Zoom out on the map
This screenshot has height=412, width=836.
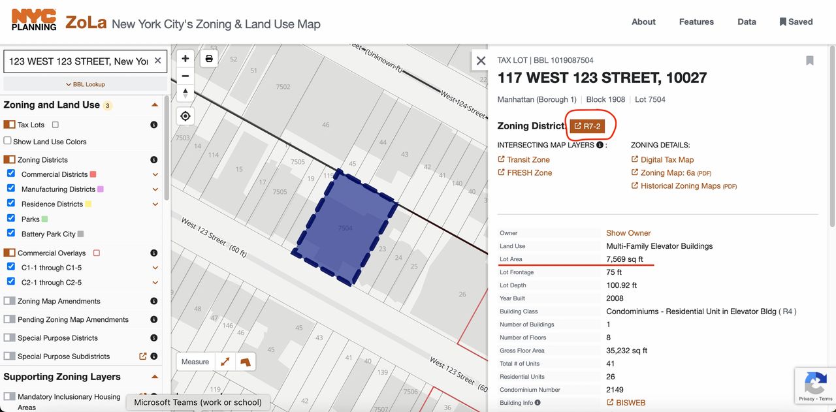[185, 76]
